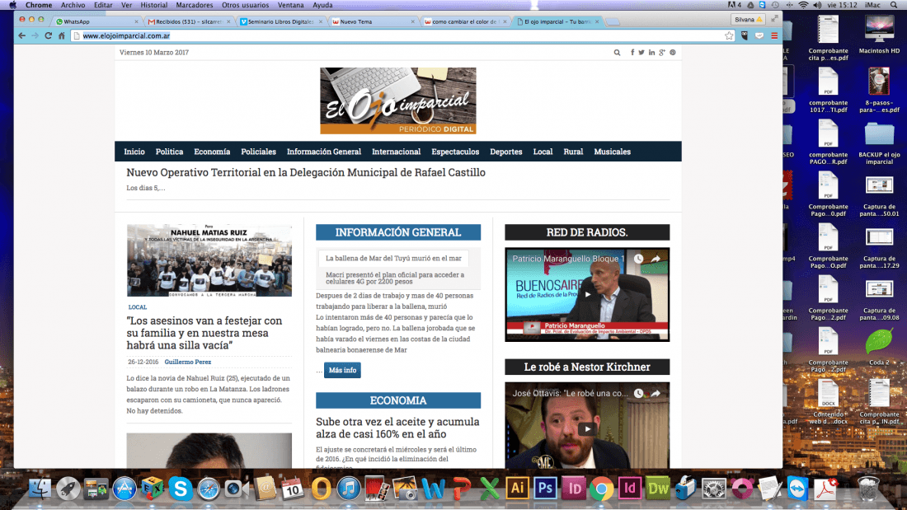Click the volume icon in the menu bar

click(x=817, y=5)
